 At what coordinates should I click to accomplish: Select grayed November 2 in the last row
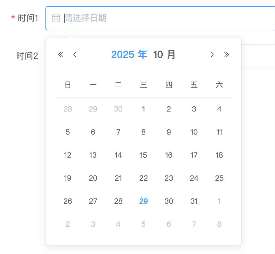point(68,224)
